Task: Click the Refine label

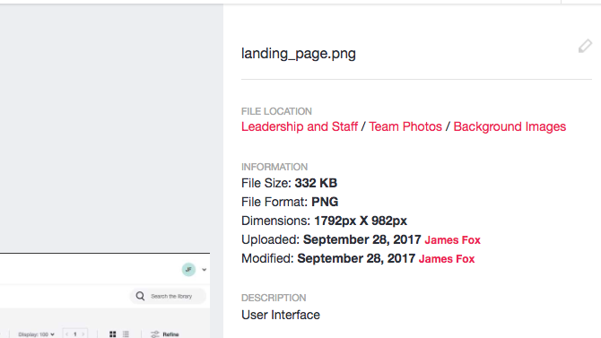Action: (x=170, y=334)
